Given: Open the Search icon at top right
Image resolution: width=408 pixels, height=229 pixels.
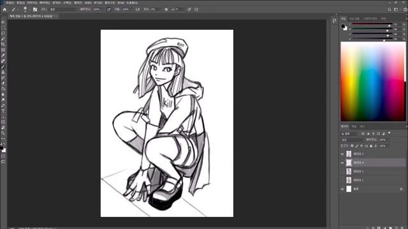Looking at the screenshot, I should [x=390, y=10].
